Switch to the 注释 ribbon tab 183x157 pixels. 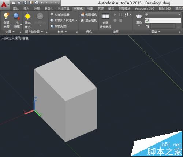pos(37,8)
